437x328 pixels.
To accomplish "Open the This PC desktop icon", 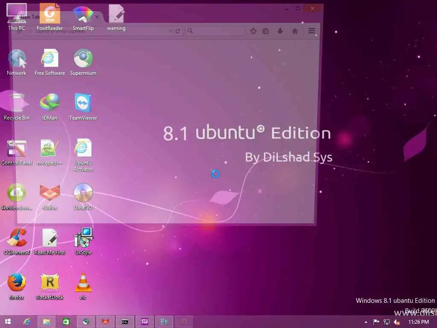I will coord(17,17).
